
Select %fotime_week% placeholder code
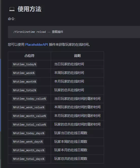24,73
